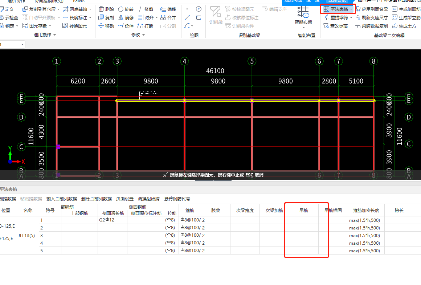Click the 箍筋加密长度 column header
The image size is (421, 285).
pyautogui.click(x=366, y=210)
